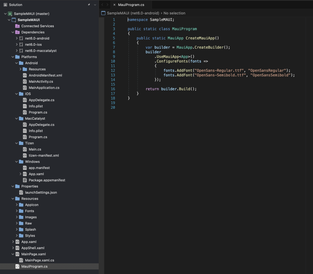Expand the root App.xaml node
Image resolution: width=313 pixels, height=274 pixels.
pyautogui.click(x=13, y=242)
